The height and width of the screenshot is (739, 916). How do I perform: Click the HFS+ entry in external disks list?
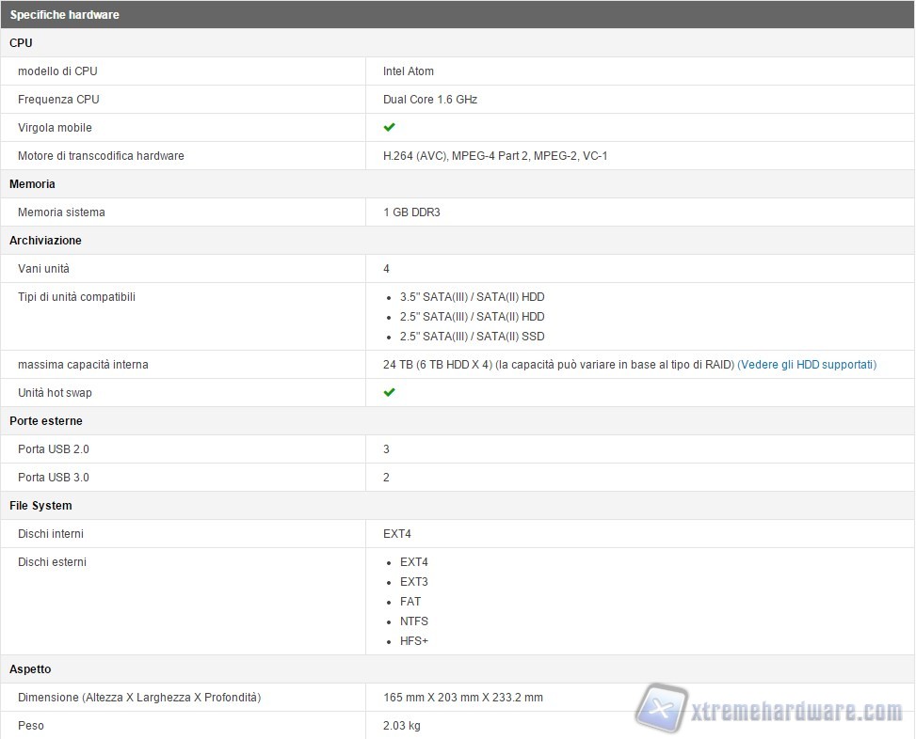click(x=414, y=641)
